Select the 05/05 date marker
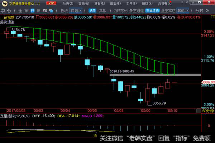The image size is (215, 143). tap(92, 110)
